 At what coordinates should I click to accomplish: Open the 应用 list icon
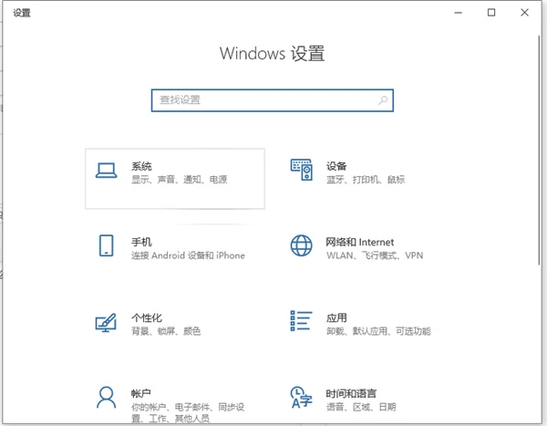(302, 321)
